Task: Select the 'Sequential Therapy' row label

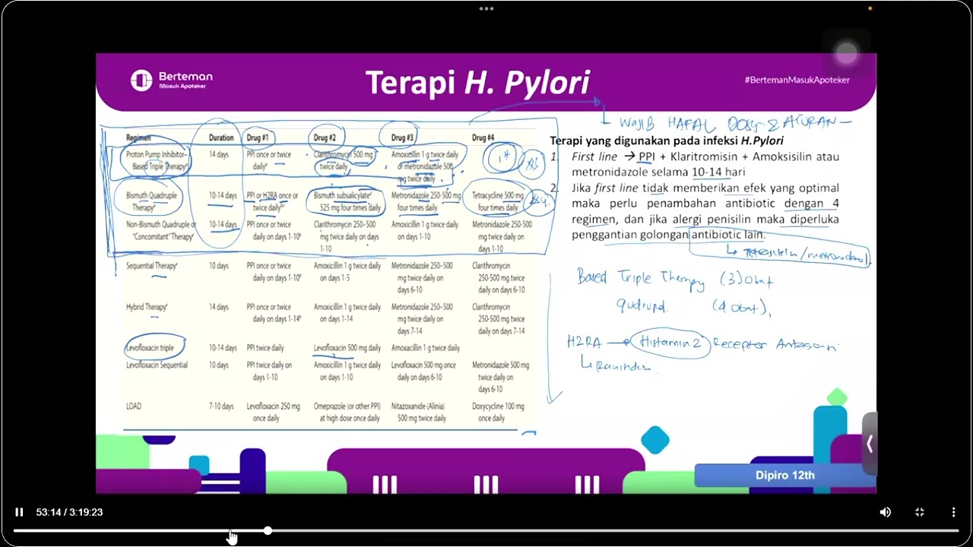Action: coord(152,266)
